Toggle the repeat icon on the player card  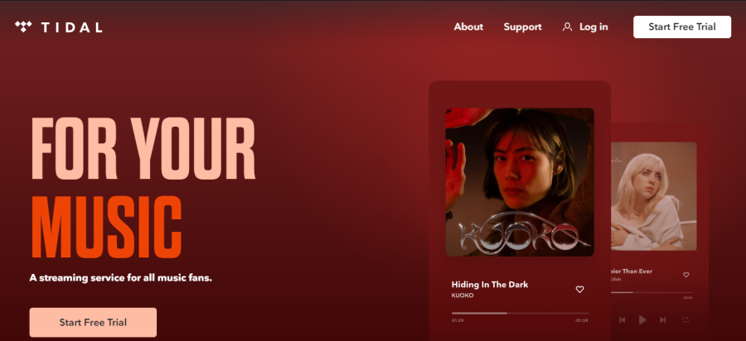click(685, 320)
